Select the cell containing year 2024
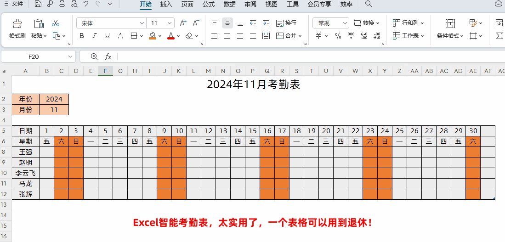The width and height of the screenshot is (505, 242). pos(54,99)
